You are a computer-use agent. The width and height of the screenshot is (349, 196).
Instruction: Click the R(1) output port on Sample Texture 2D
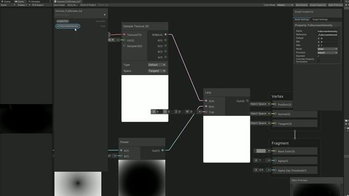165,40
